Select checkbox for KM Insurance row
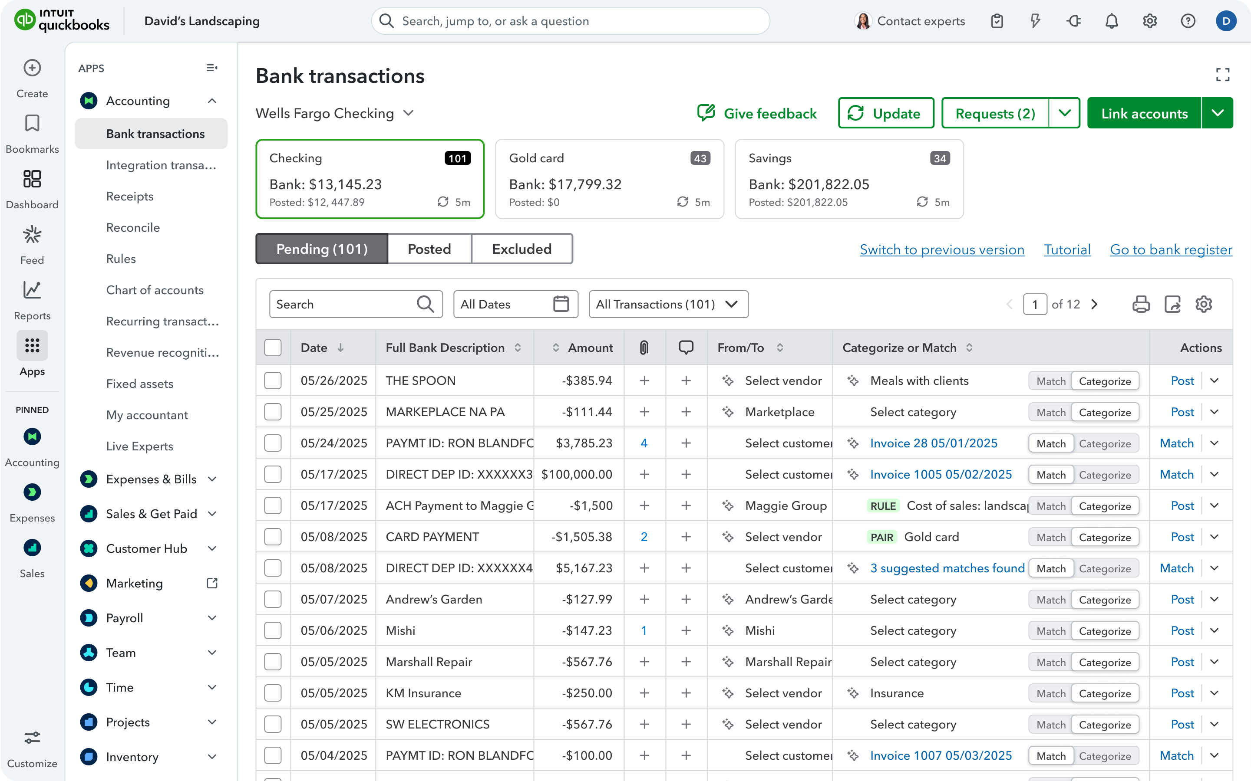This screenshot has width=1251, height=781. point(273,693)
